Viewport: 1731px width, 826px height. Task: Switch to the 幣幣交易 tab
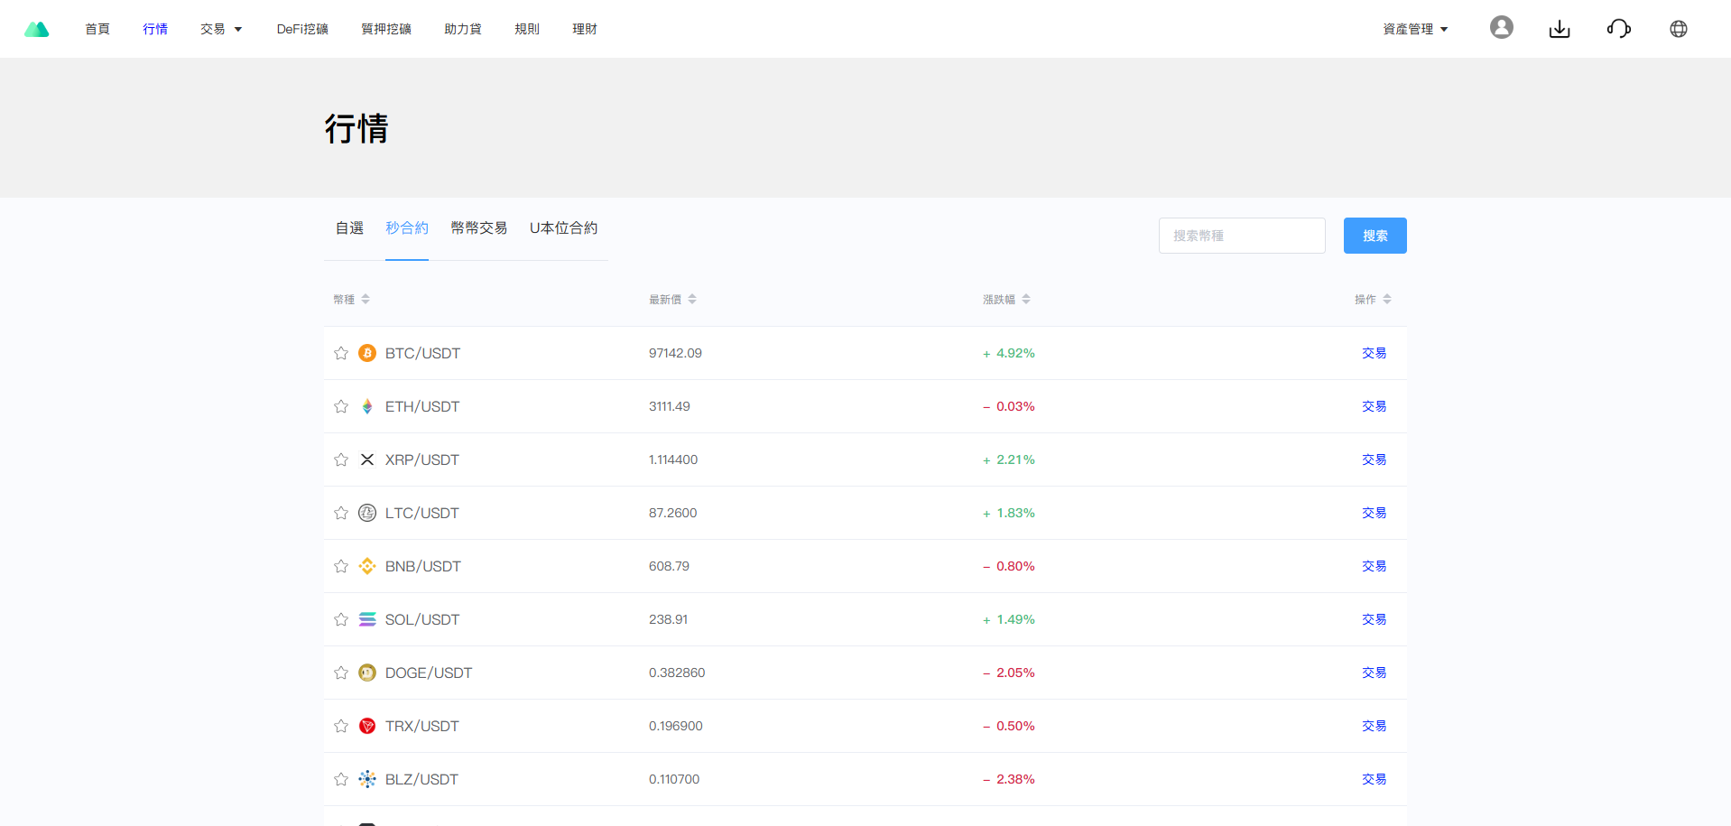(x=478, y=228)
